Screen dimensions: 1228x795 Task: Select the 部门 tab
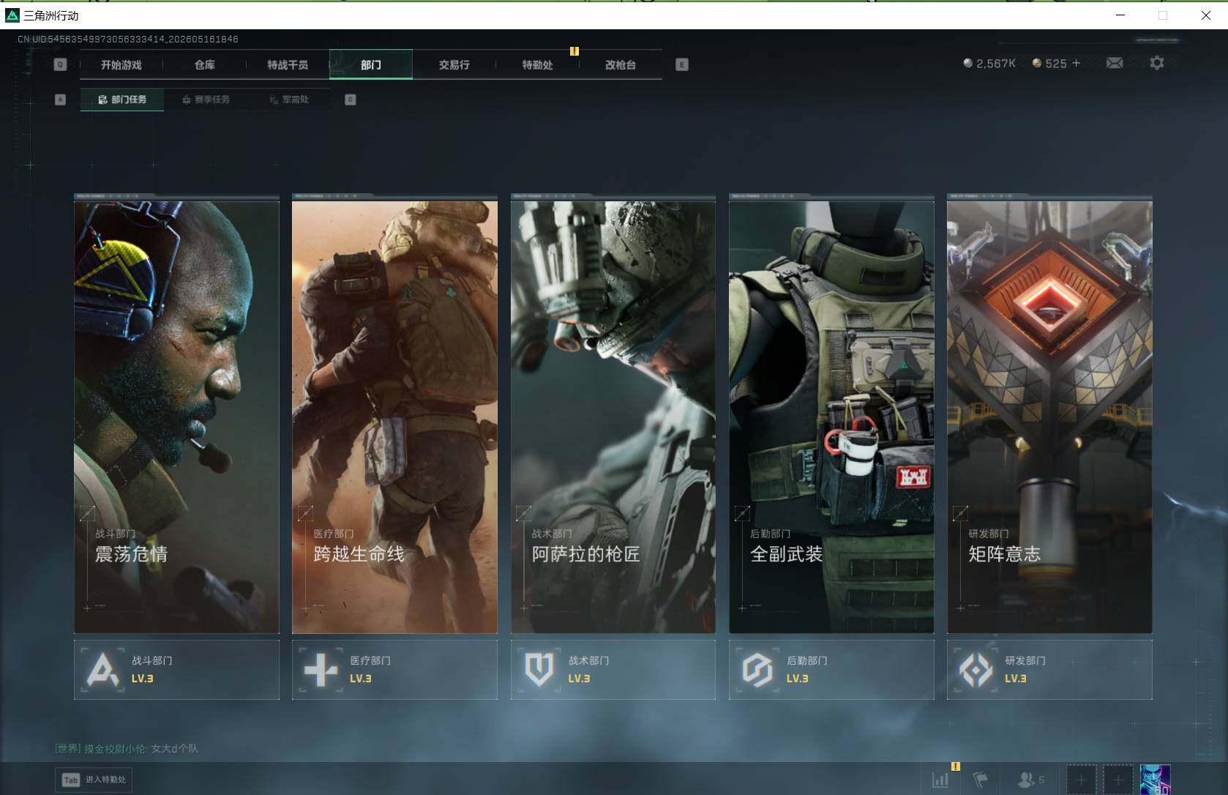(371, 65)
